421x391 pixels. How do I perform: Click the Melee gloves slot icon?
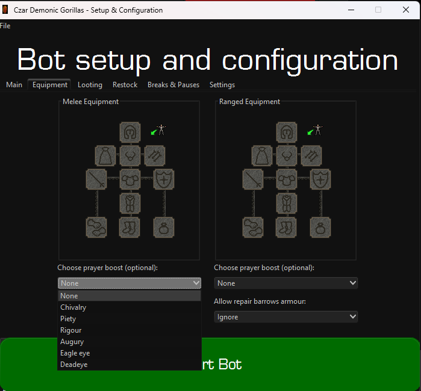coord(96,227)
